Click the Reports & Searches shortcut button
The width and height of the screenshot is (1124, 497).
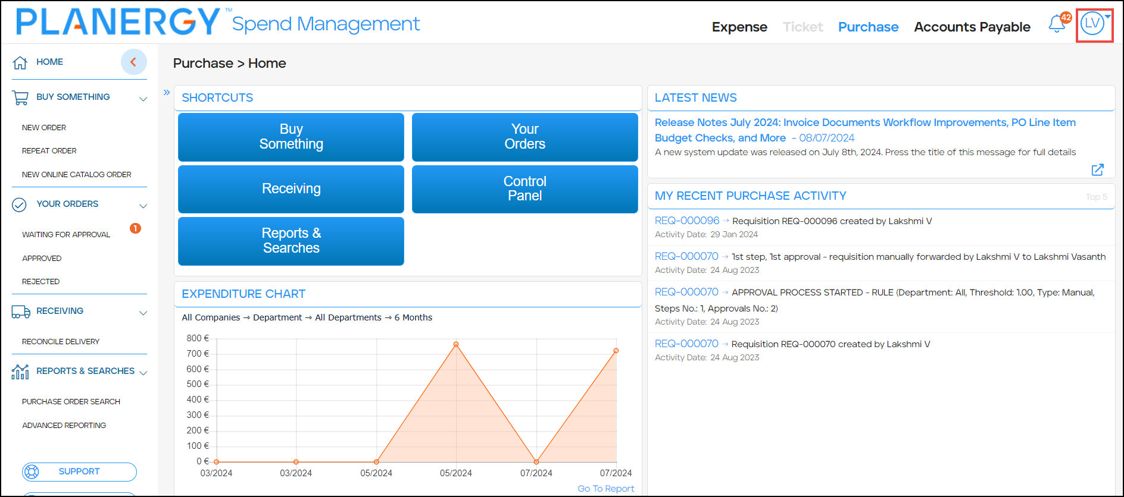click(291, 241)
